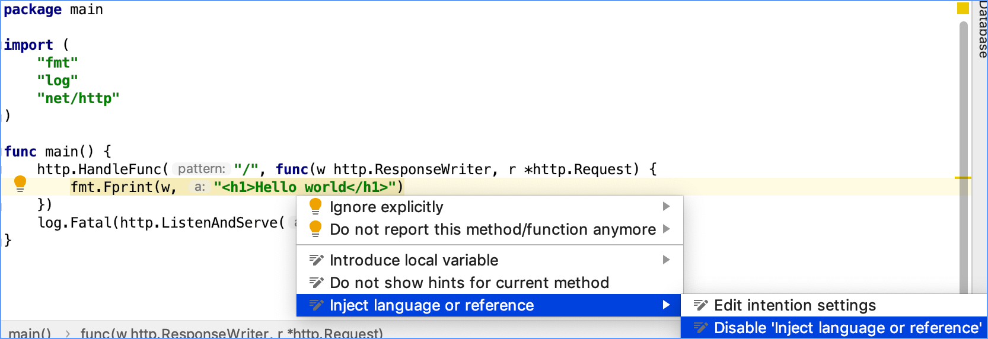Screen dimensions: 988x339
Task: Select func(w http.ResponseWriter...) breadcrumb
Action: point(231,333)
